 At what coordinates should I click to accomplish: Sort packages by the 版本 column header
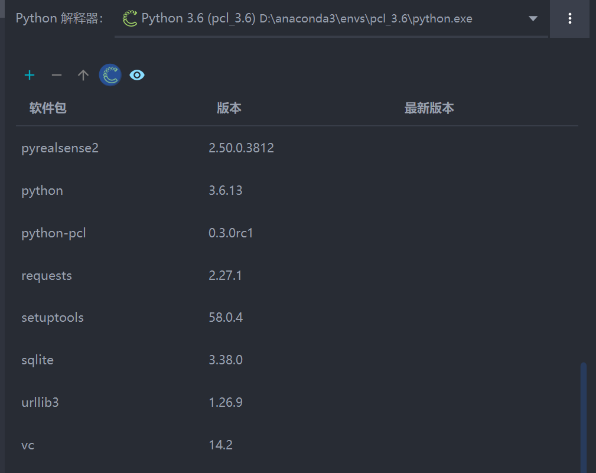[x=229, y=108]
